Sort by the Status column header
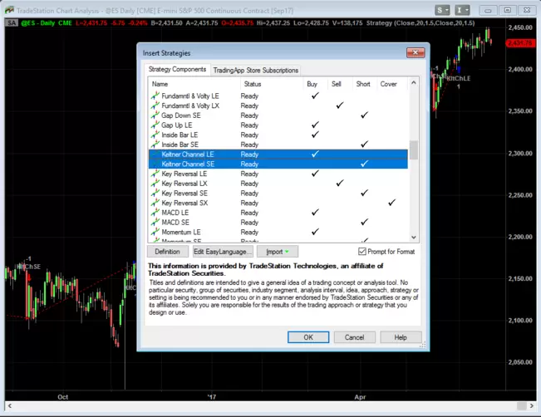Image resolution: width=541 pixels, height=417 pixels. [271, 84]
